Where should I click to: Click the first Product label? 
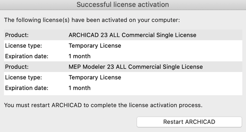click(17, 35)
